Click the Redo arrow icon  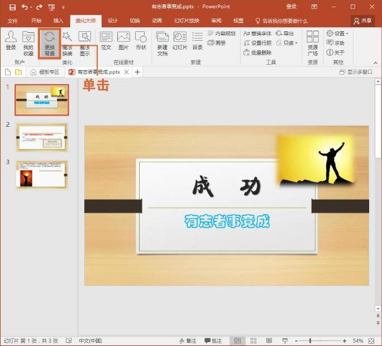tap(39, 7)
